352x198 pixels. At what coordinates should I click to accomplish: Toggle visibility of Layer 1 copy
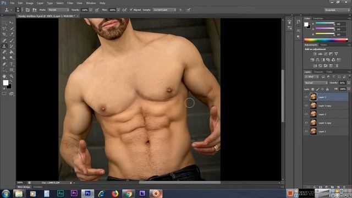click(x=306, y=123)
